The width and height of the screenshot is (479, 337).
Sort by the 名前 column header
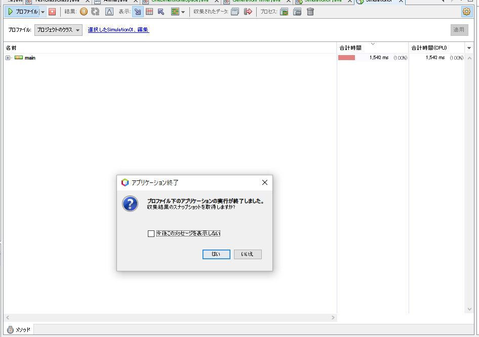(170, 48)
